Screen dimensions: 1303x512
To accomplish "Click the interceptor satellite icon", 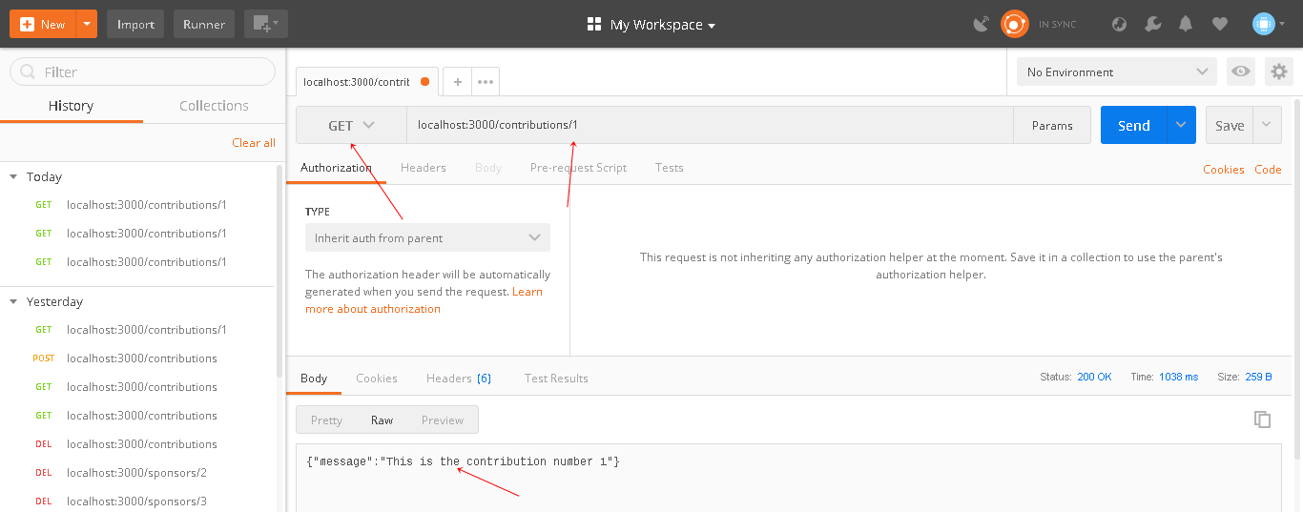I will [982, 24].
